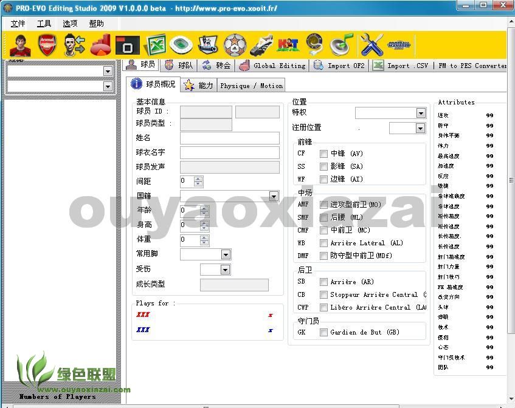Click the Football Manager logo icon
515x408 pixels.
point(399,45)
